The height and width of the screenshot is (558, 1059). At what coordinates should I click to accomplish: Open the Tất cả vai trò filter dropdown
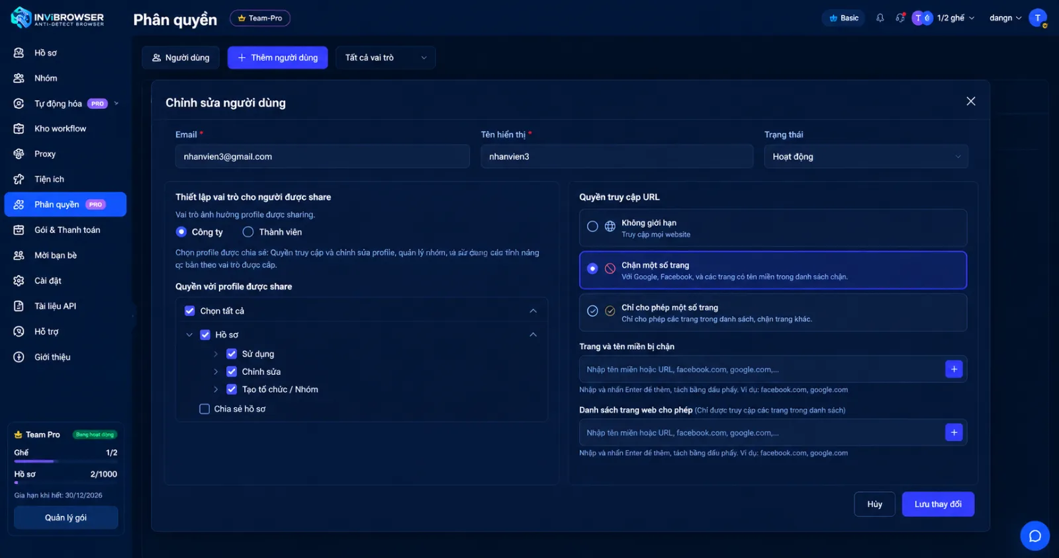(x=385, y=58)
